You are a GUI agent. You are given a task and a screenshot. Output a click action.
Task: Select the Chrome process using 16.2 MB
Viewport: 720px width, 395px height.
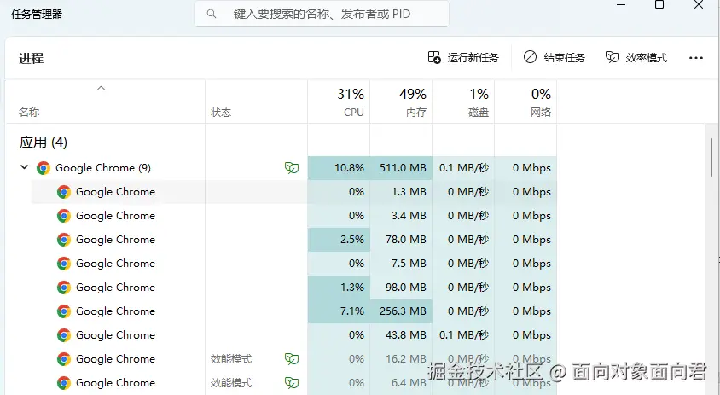point(293,358)
